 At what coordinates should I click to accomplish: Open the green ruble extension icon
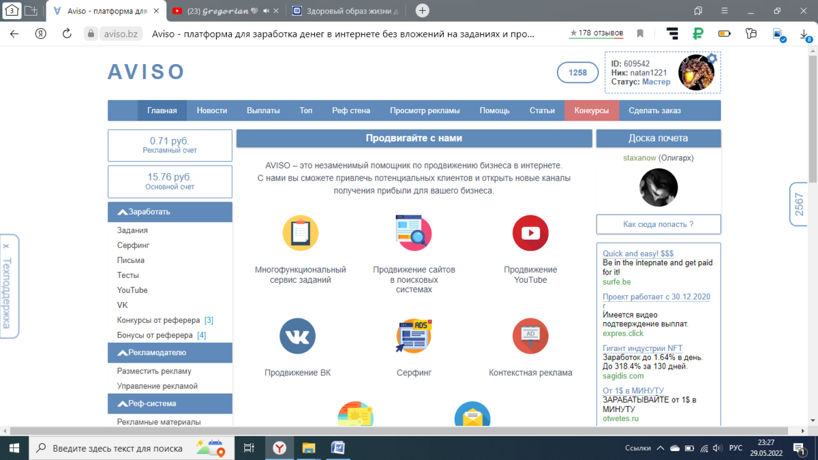point(697,33)
